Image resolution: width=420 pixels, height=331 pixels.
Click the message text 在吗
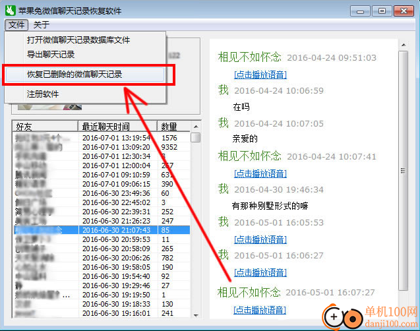(x=241, y=107)
